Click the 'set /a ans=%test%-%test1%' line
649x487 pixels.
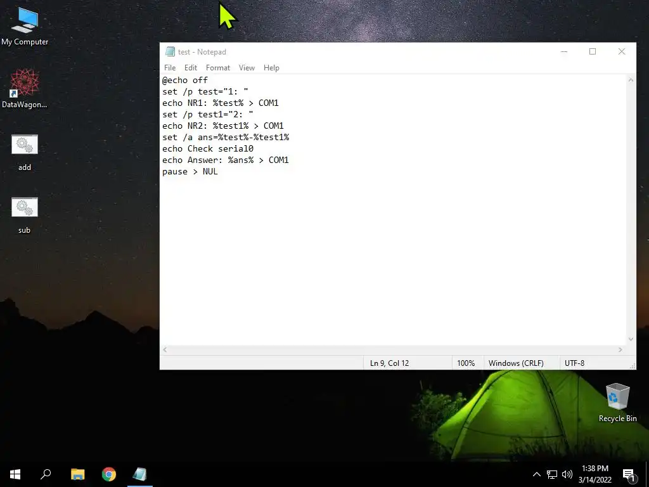click(x=226, y=137)
